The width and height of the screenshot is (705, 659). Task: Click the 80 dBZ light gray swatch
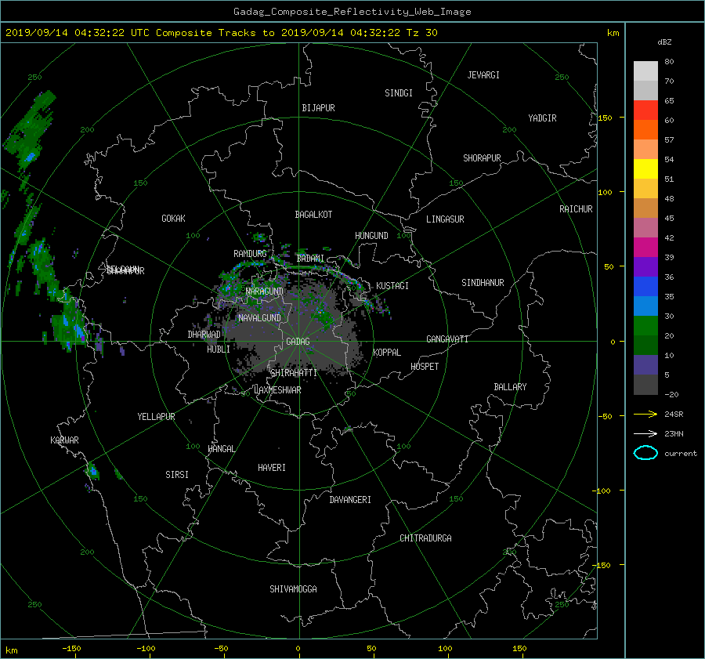point(645,71)
